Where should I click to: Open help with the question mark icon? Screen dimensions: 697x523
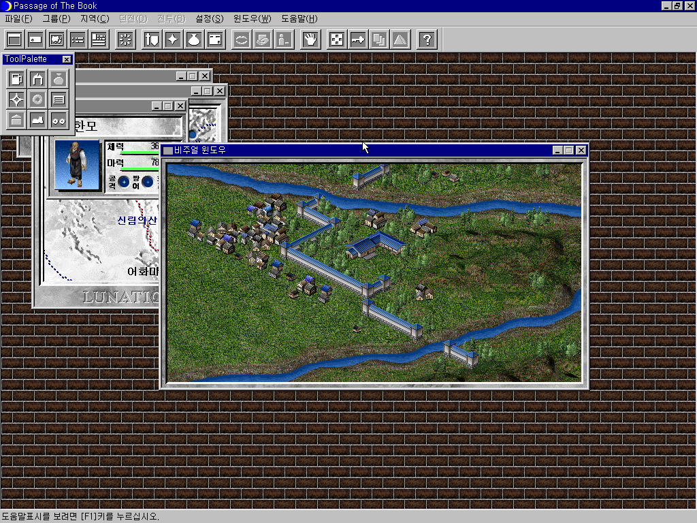pyautogui.click(x=427, y=39)
